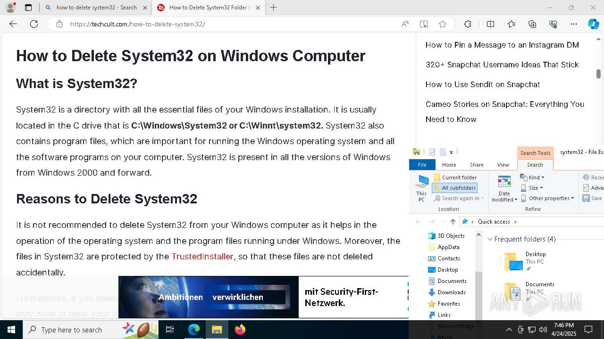This screenshot has width=604, height=339.
Task: Toggle All subfolders search option
Action: pos(455,188)
